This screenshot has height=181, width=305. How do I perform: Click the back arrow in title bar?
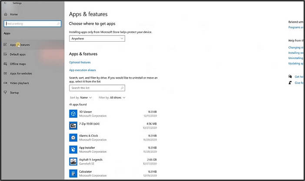pyautogui.click(x=5, y=3)
